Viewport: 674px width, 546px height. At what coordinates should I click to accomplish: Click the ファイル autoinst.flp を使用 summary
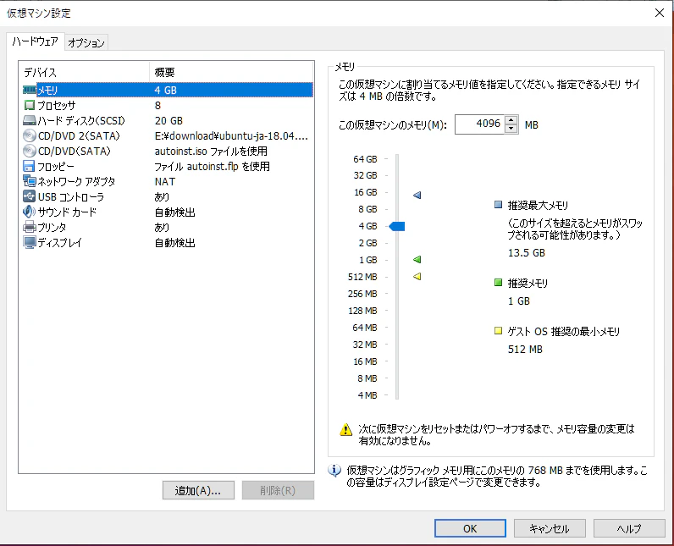click(x=212, y=166)
